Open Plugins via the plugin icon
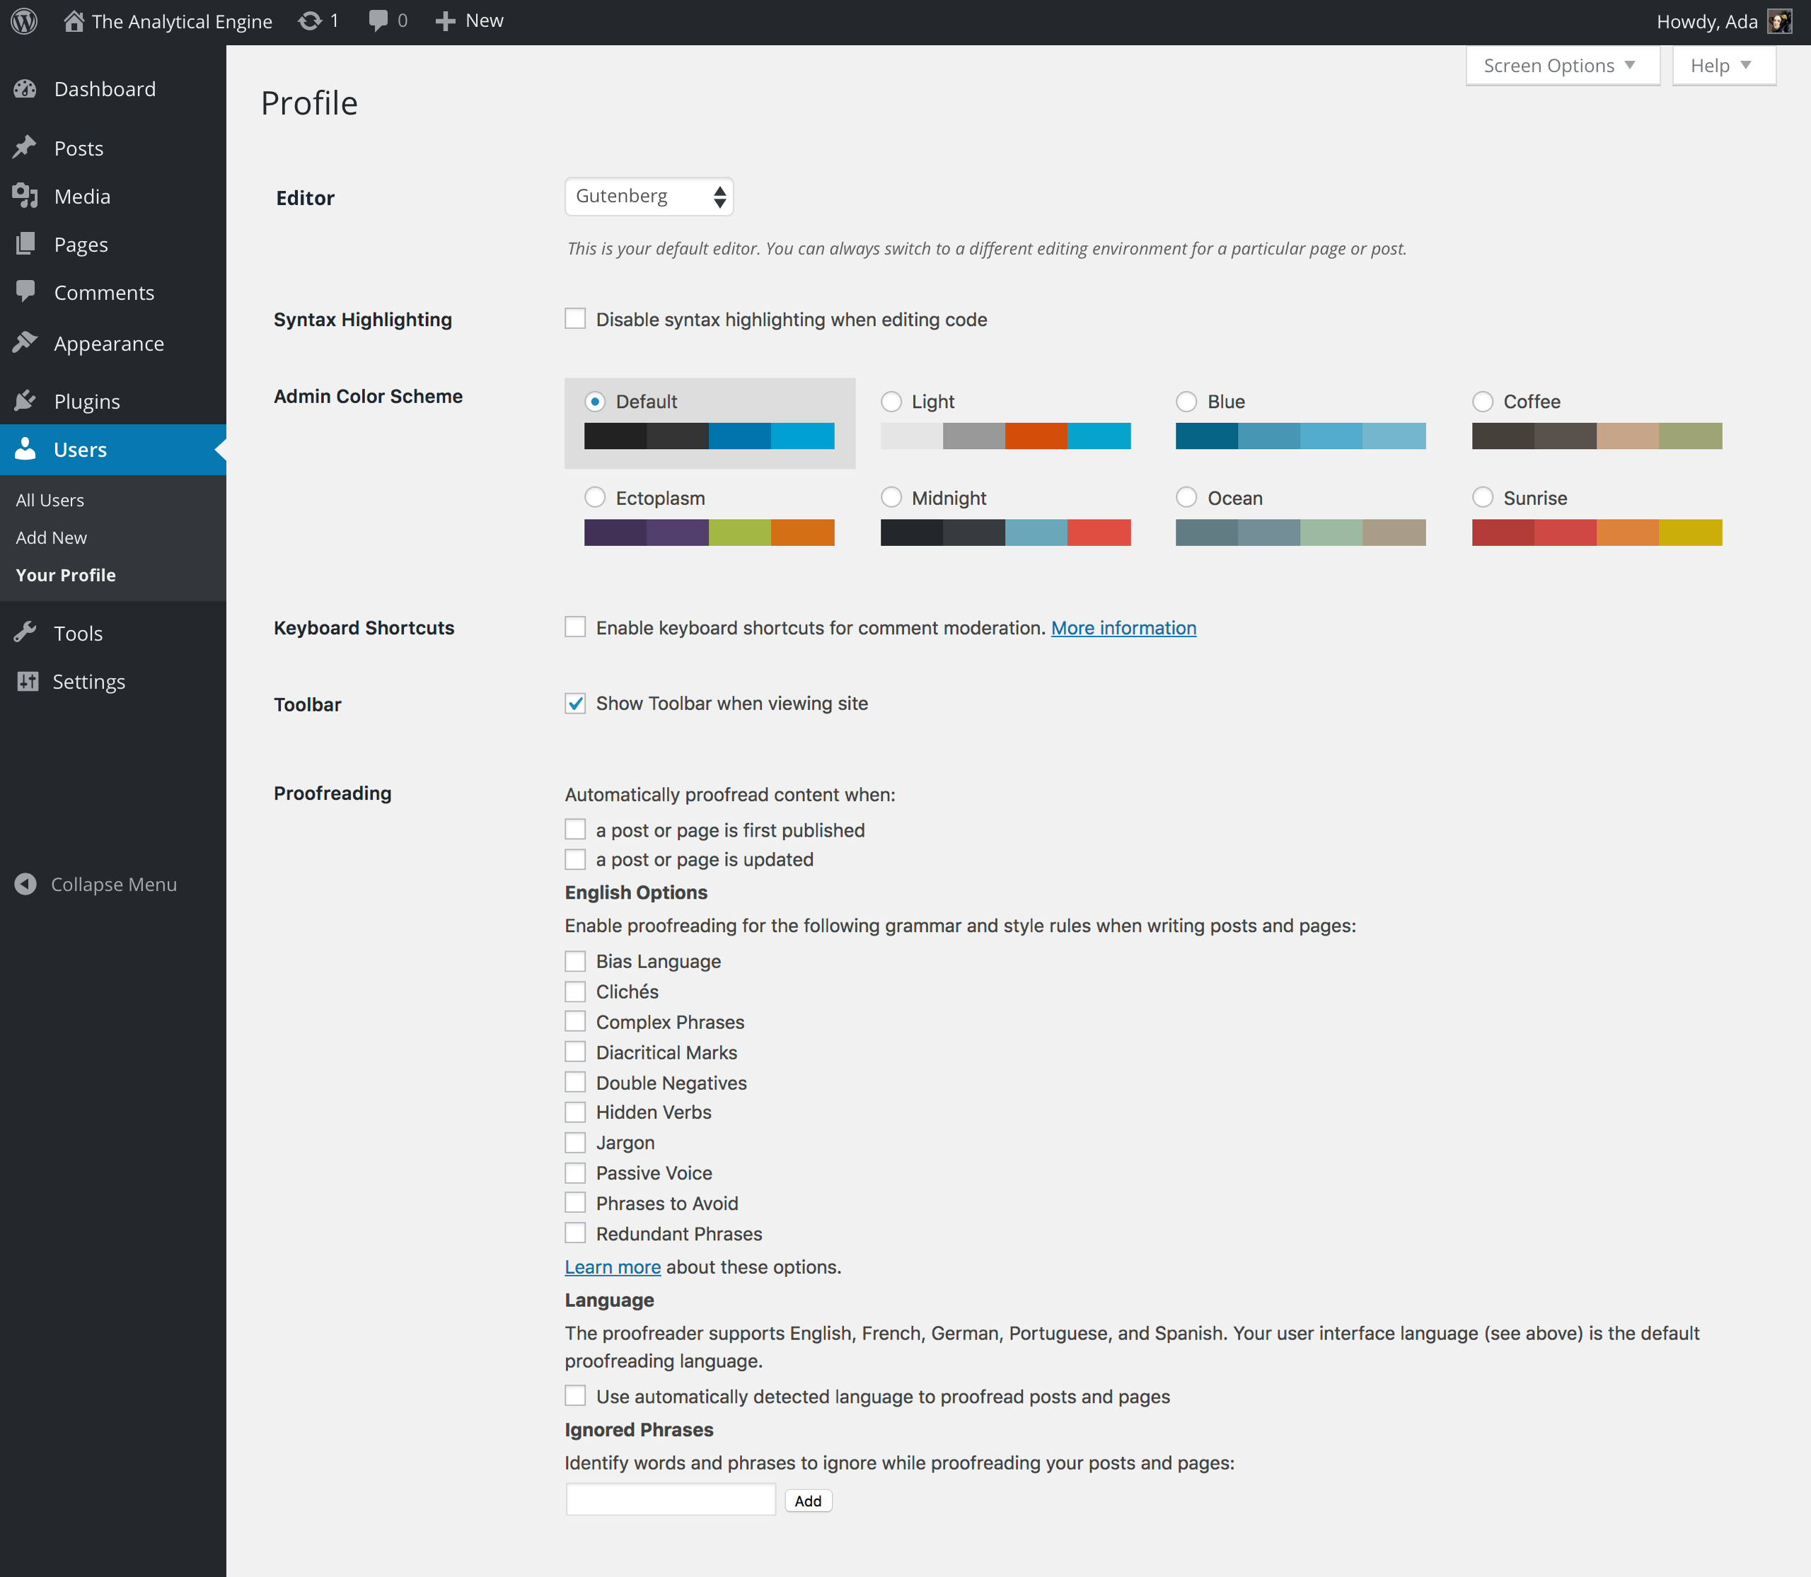Screen dimensions: 1811x1577 pyautogui.click(x=25, y=400)
